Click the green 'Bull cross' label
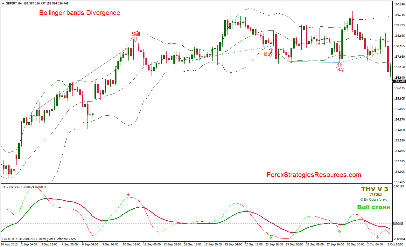This screenshot has height=247, width=406. pos(374,207)
